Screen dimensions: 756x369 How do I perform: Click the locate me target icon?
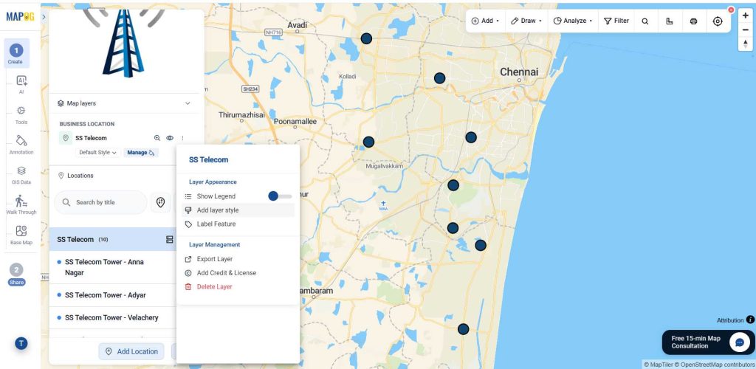718,21
